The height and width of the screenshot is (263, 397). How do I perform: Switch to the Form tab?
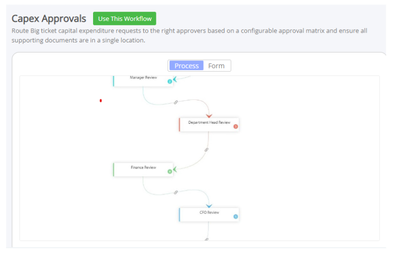[x=216, y=66]
